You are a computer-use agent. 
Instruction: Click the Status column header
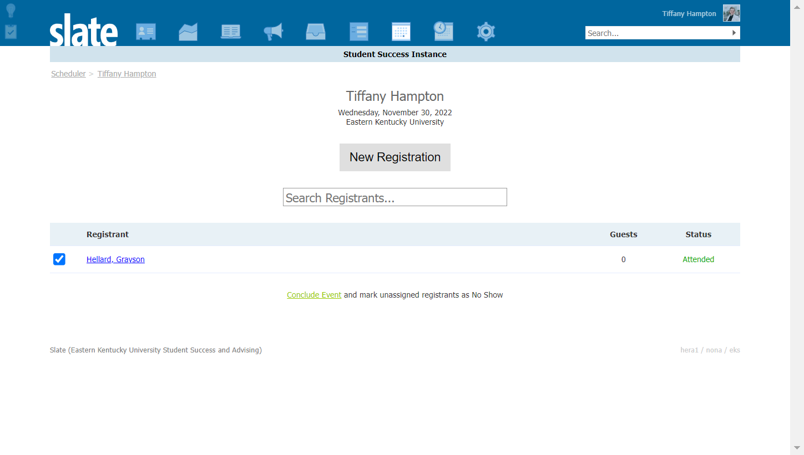pyautogui.click(x=699, y=234)
